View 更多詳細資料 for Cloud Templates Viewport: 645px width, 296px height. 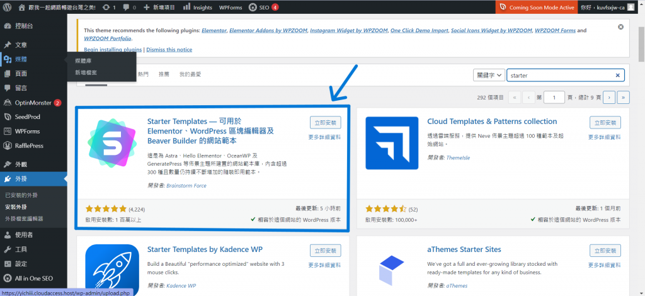pos(604,137)
